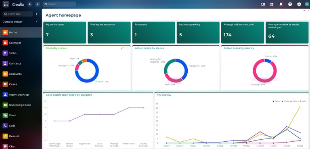Click the 'Megan Lewis' axis label
310x149 pixels.
click(84, 143)
